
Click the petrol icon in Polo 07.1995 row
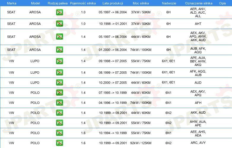(x=59, y=93)
